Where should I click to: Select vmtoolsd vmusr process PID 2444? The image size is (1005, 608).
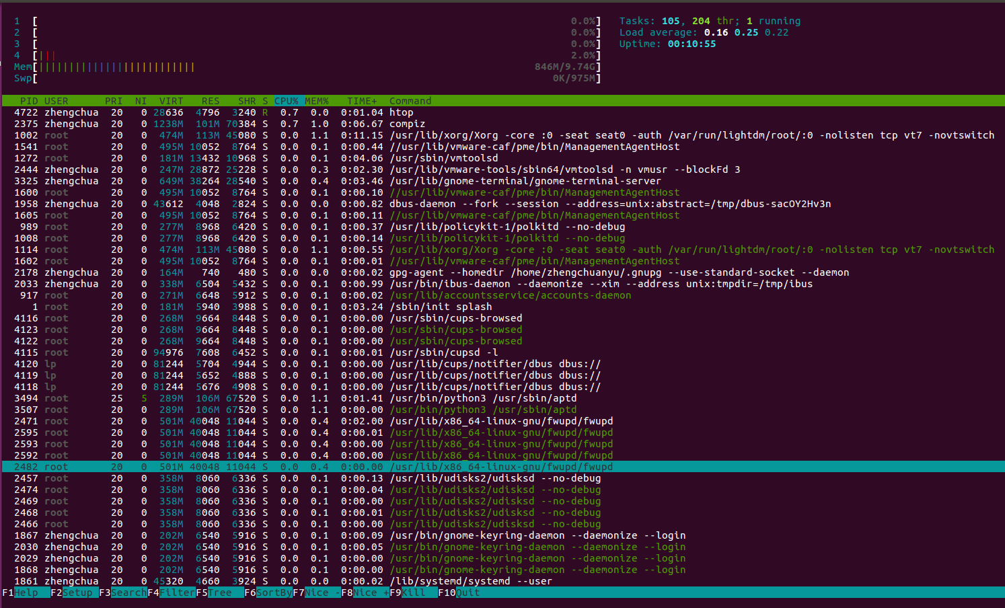click(502, 169)
